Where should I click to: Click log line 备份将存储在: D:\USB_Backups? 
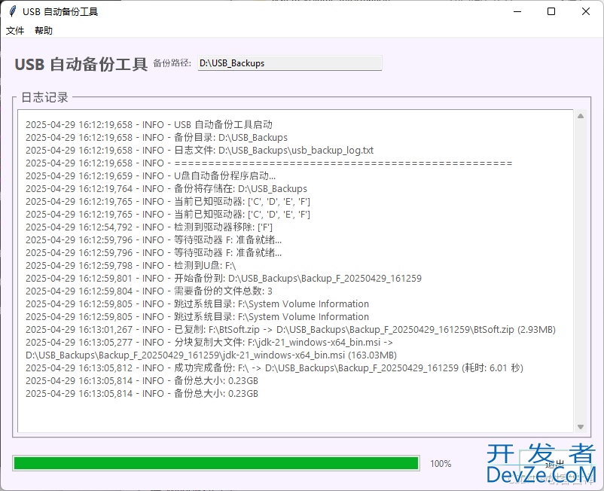[x=166, y=189]
